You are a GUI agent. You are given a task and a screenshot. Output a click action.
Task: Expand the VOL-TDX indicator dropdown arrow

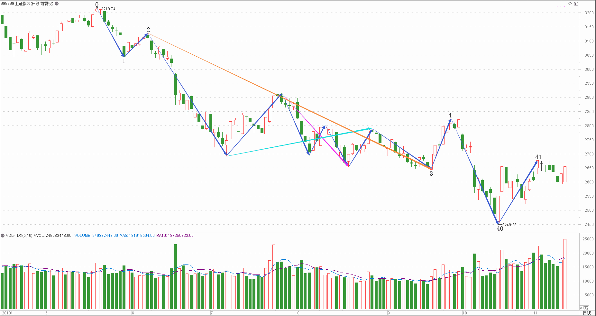tap(3, 236)
